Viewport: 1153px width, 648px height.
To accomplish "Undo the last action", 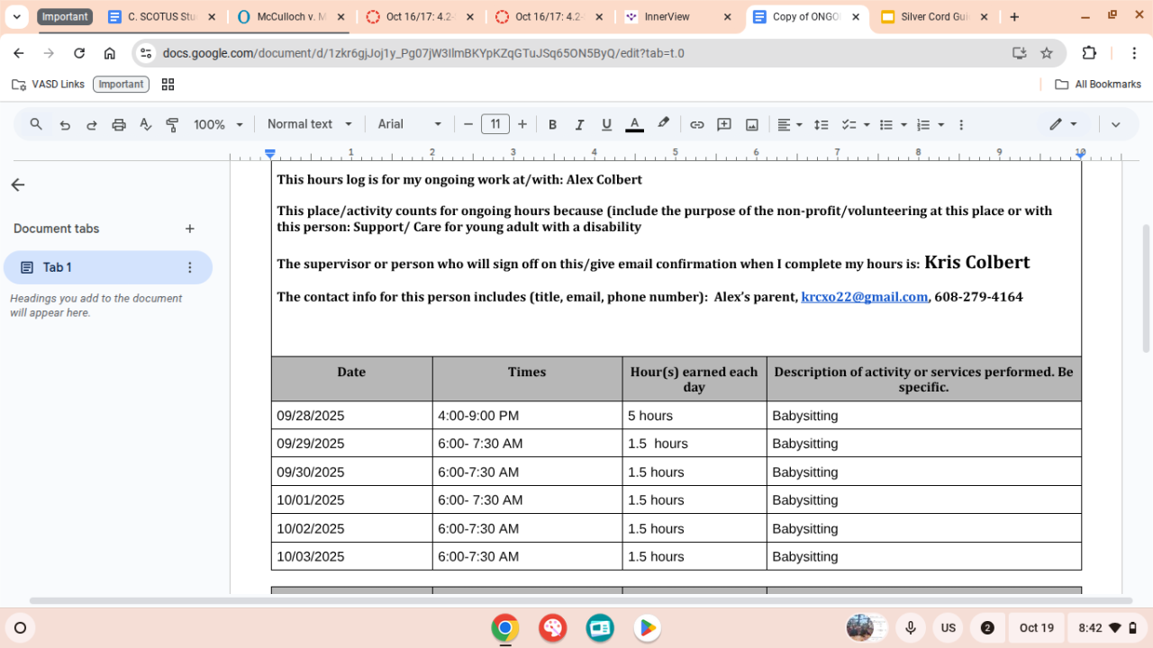I will [x=65, y=124].
